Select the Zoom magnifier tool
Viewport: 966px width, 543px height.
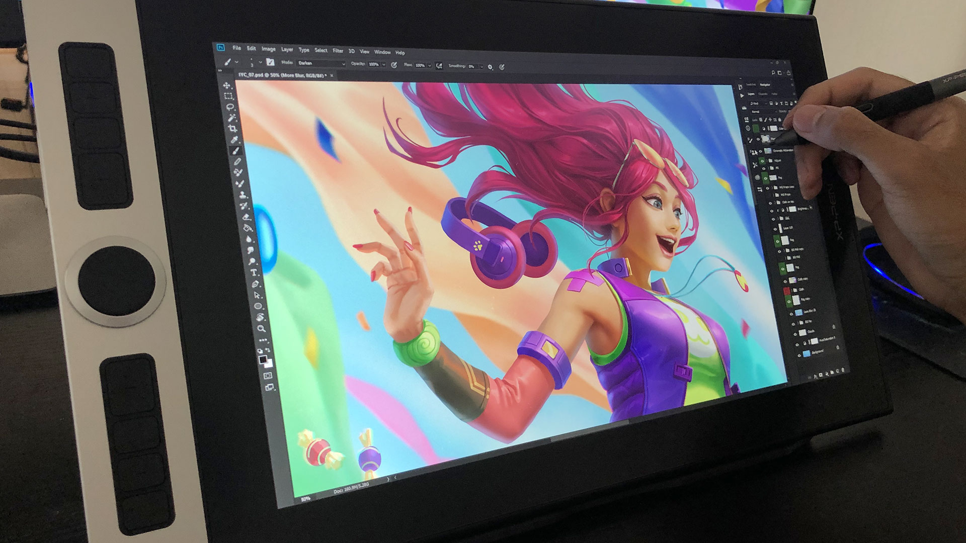pos(261,329)
